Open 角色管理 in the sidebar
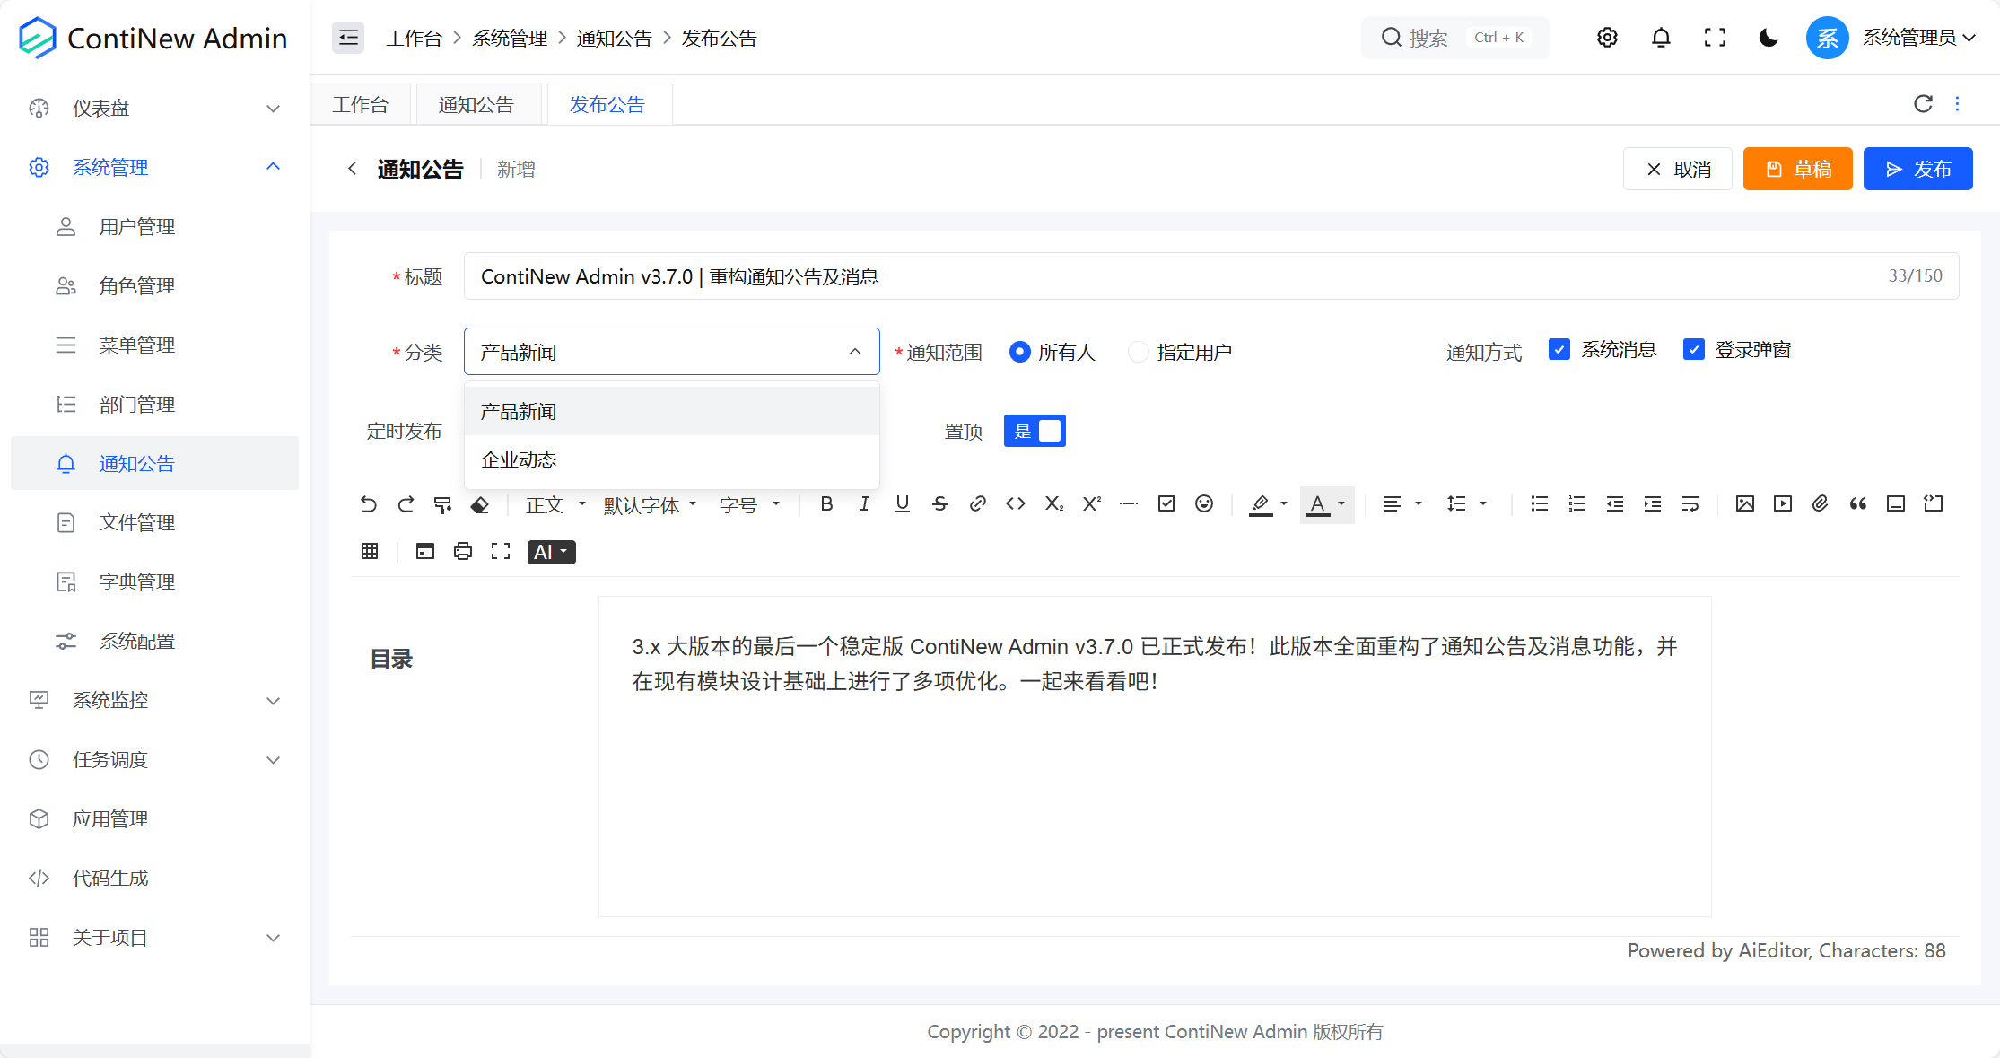Image resolution: width=2000 pixels, height=1058 pixels. 154,285
